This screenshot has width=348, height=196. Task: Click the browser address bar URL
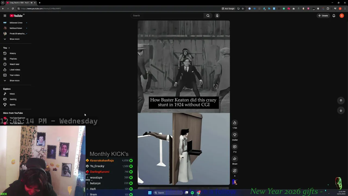click(41, 8)
